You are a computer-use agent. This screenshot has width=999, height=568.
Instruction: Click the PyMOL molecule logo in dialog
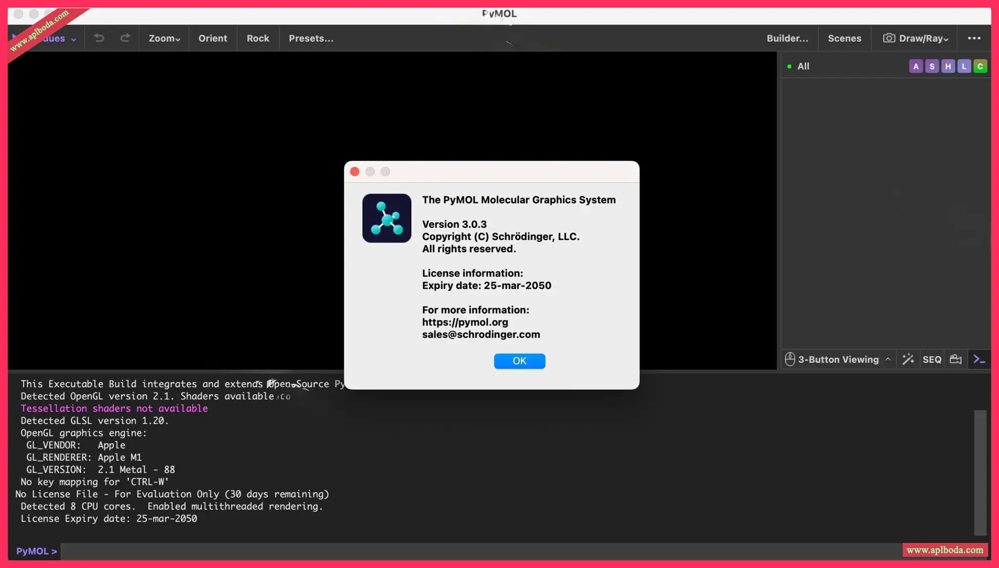[x=387, y=218]
